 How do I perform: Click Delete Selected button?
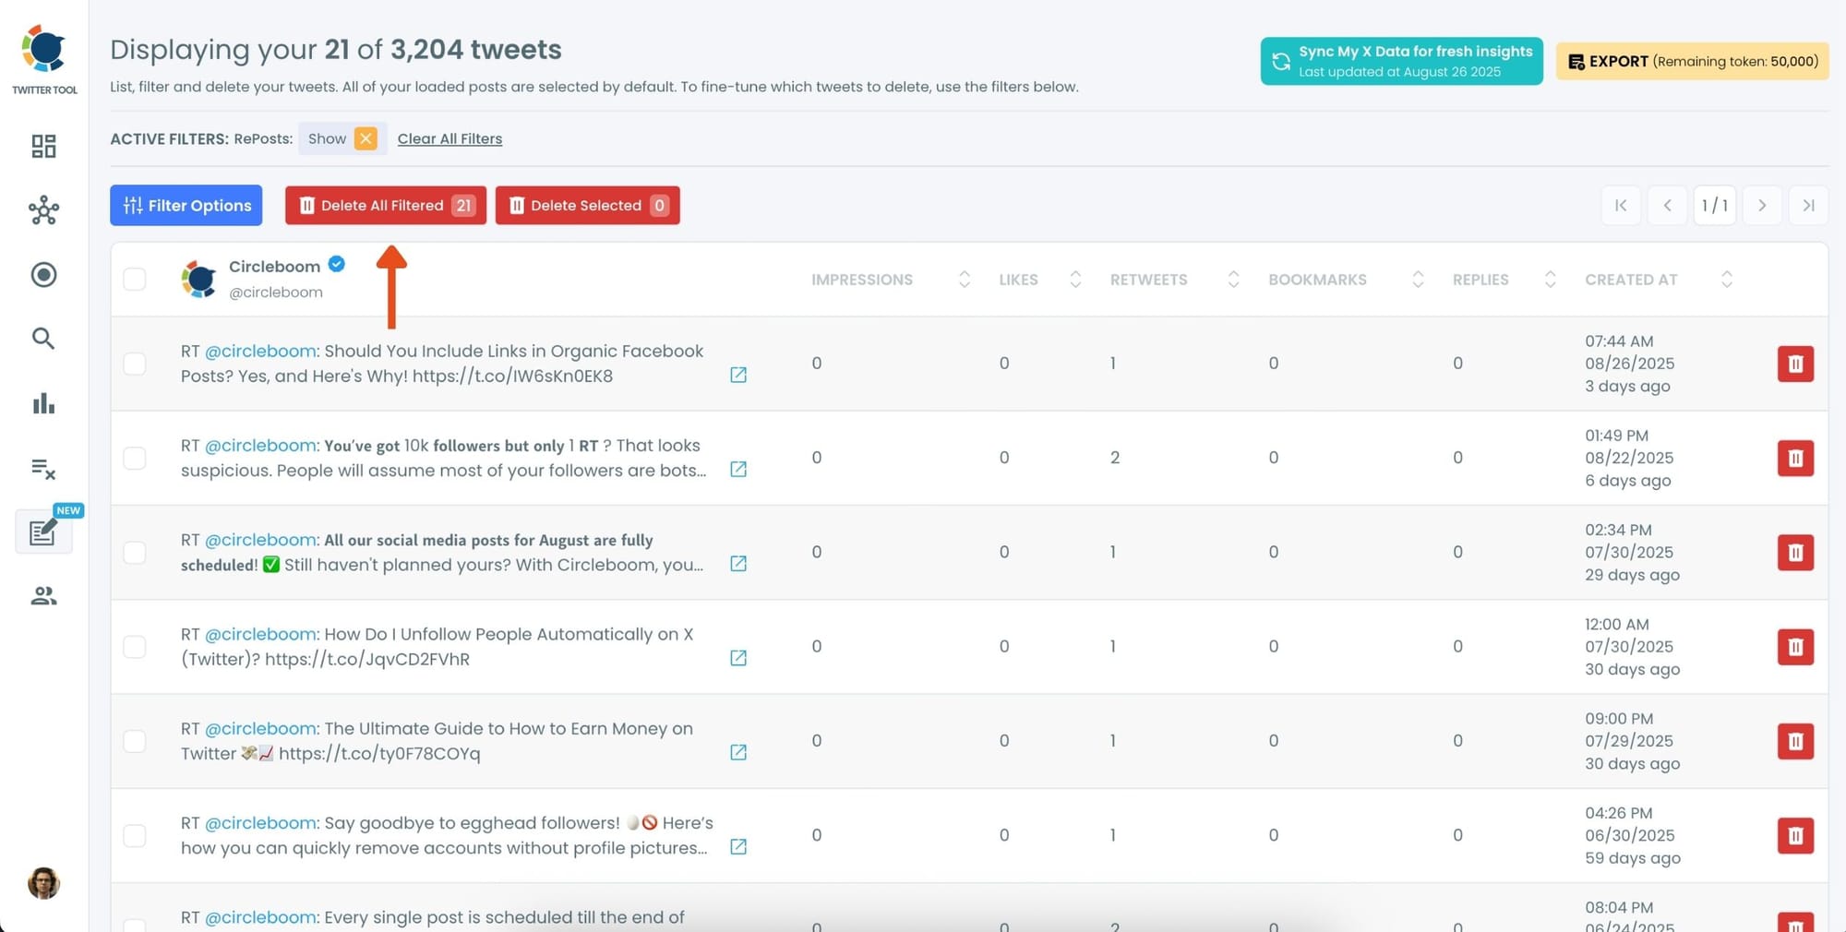coord(588,205)
